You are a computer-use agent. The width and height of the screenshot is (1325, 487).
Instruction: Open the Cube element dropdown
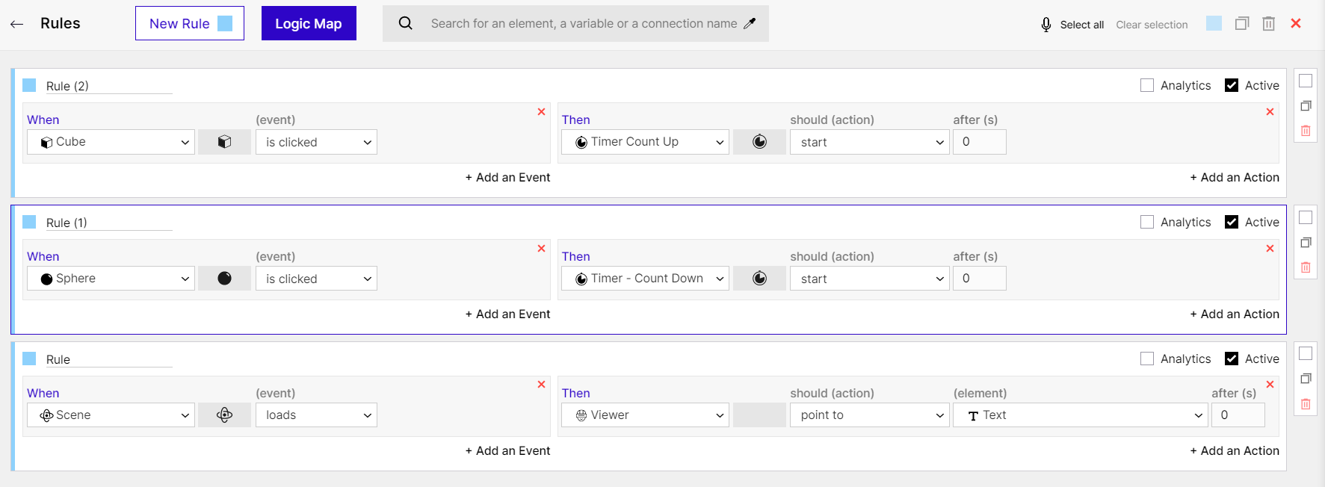point(111,142)
